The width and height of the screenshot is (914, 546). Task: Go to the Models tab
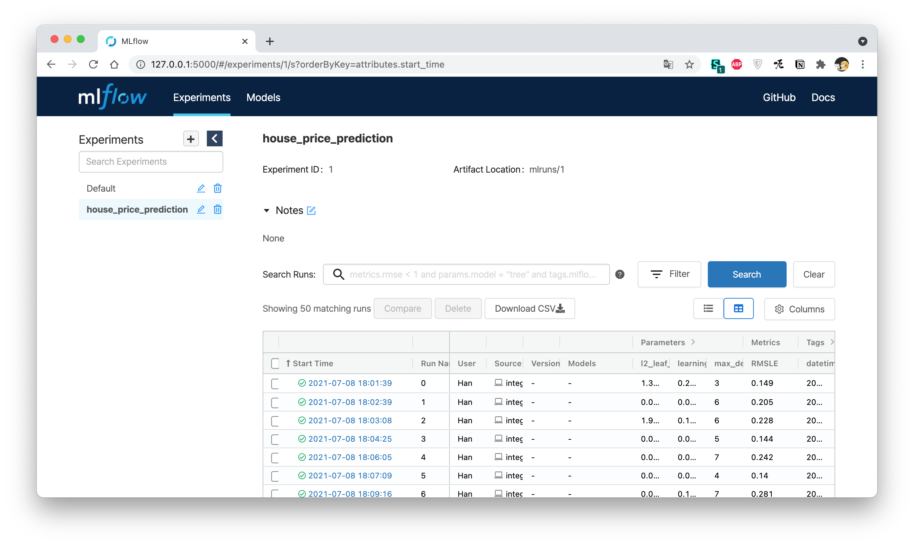click(263, 97)
